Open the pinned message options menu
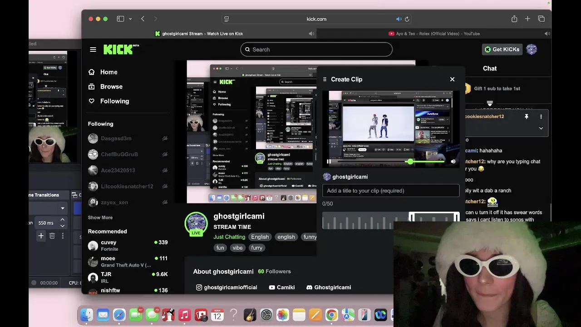This screenshot has height=327, width=581. (x=541, y=117)
